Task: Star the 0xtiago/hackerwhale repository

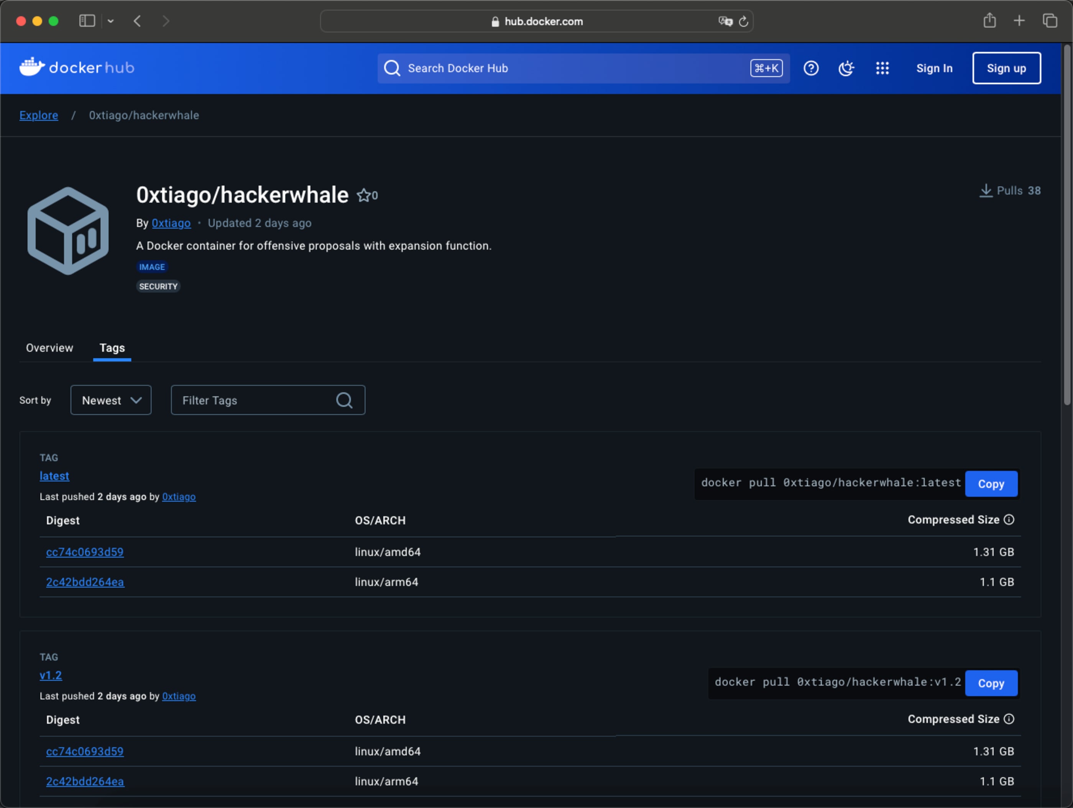Action: (363, 195)
